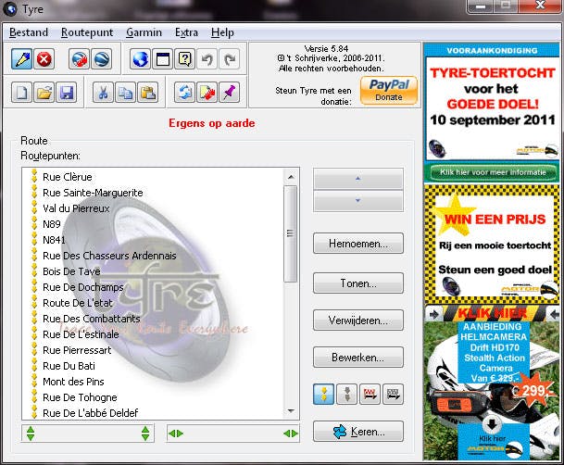
Task: Click the document with red marks icon
Action: [207, 93]
